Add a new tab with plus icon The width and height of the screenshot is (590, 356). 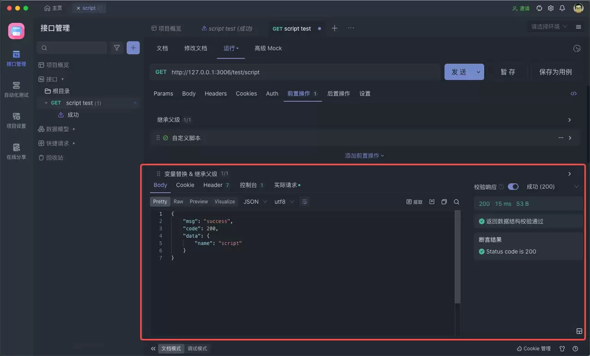(x=335, y=28)
